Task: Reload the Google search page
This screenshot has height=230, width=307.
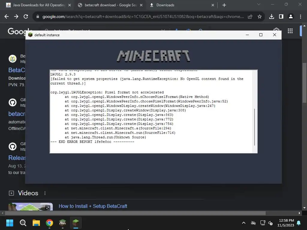Action: [x=26, y=17]
